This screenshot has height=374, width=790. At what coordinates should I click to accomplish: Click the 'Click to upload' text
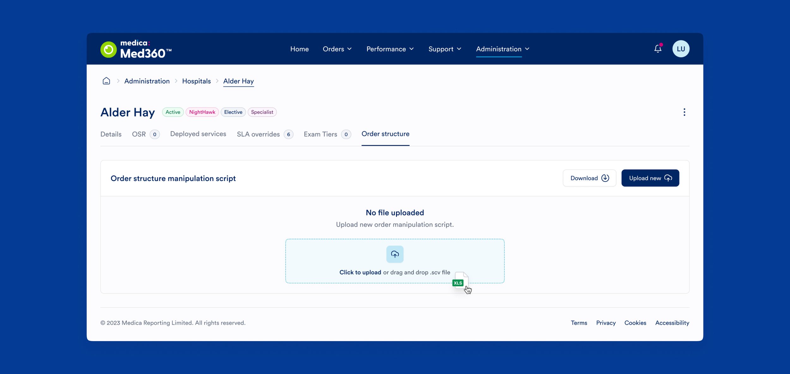[360, 272]
